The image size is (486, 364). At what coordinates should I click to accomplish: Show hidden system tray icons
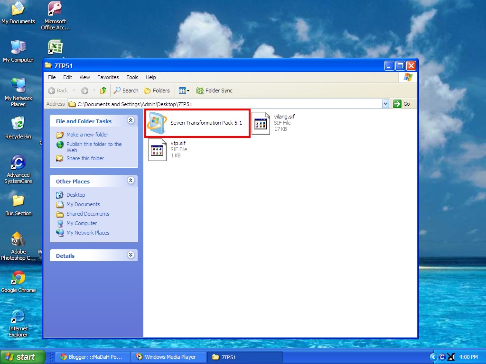tap(433, 357)
